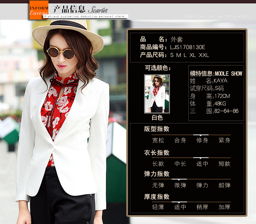Click the 弹力 elasticity option
Image resolution: width=256 pixels, height=224 pixels.
click(x=202, y=185)
